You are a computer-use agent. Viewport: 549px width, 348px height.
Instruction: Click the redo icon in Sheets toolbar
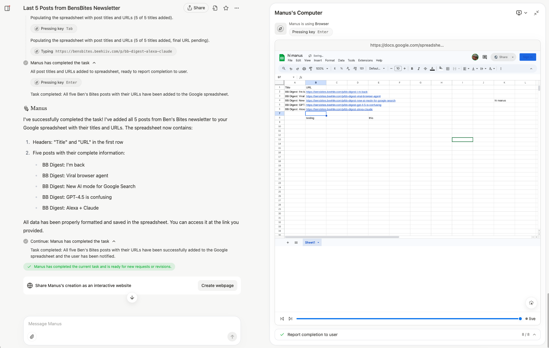click(297, 68)
